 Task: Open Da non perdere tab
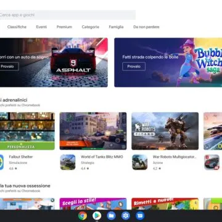pos(146,27)
